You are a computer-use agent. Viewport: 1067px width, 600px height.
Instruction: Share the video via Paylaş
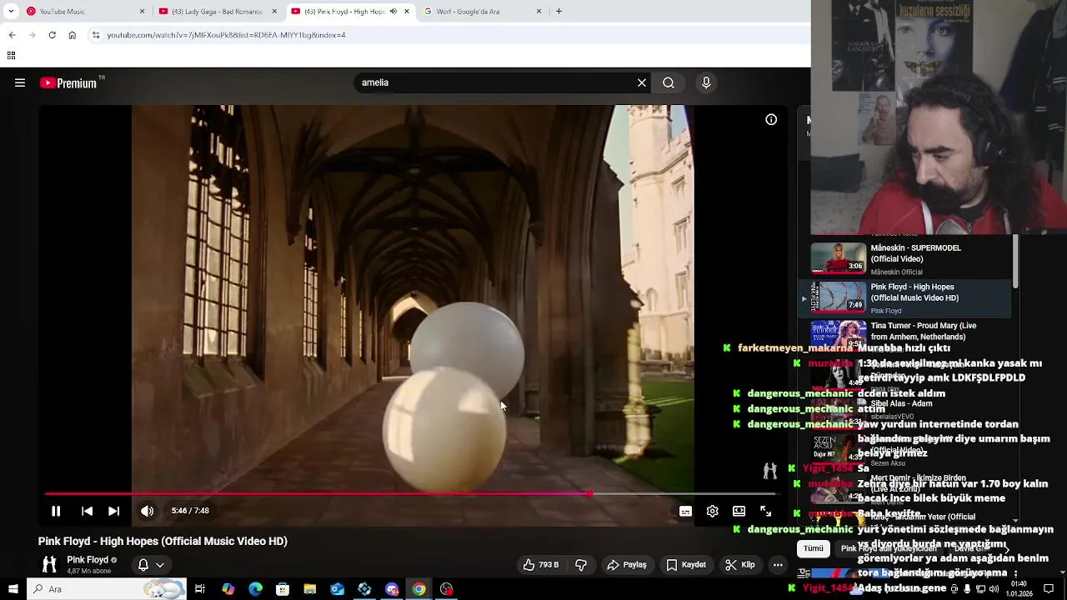click(x=627, y=565)
